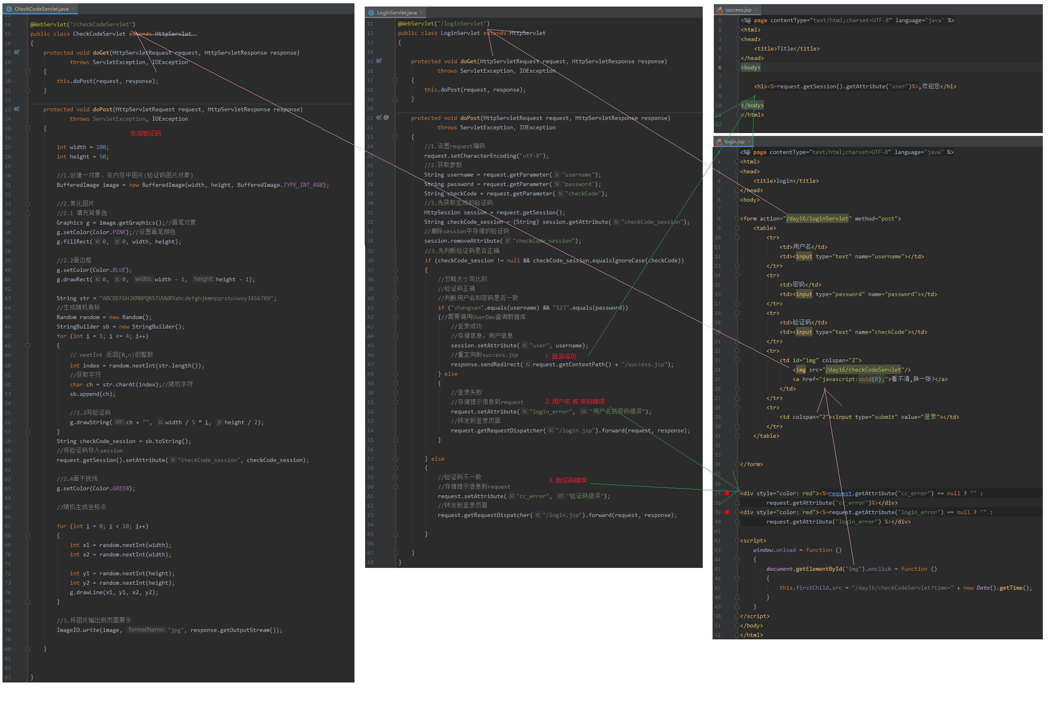The height and width of the screenshot is (703, 1058).
Task: Click the '/day16/loginServlet' form action value
Action: [817, 219]
